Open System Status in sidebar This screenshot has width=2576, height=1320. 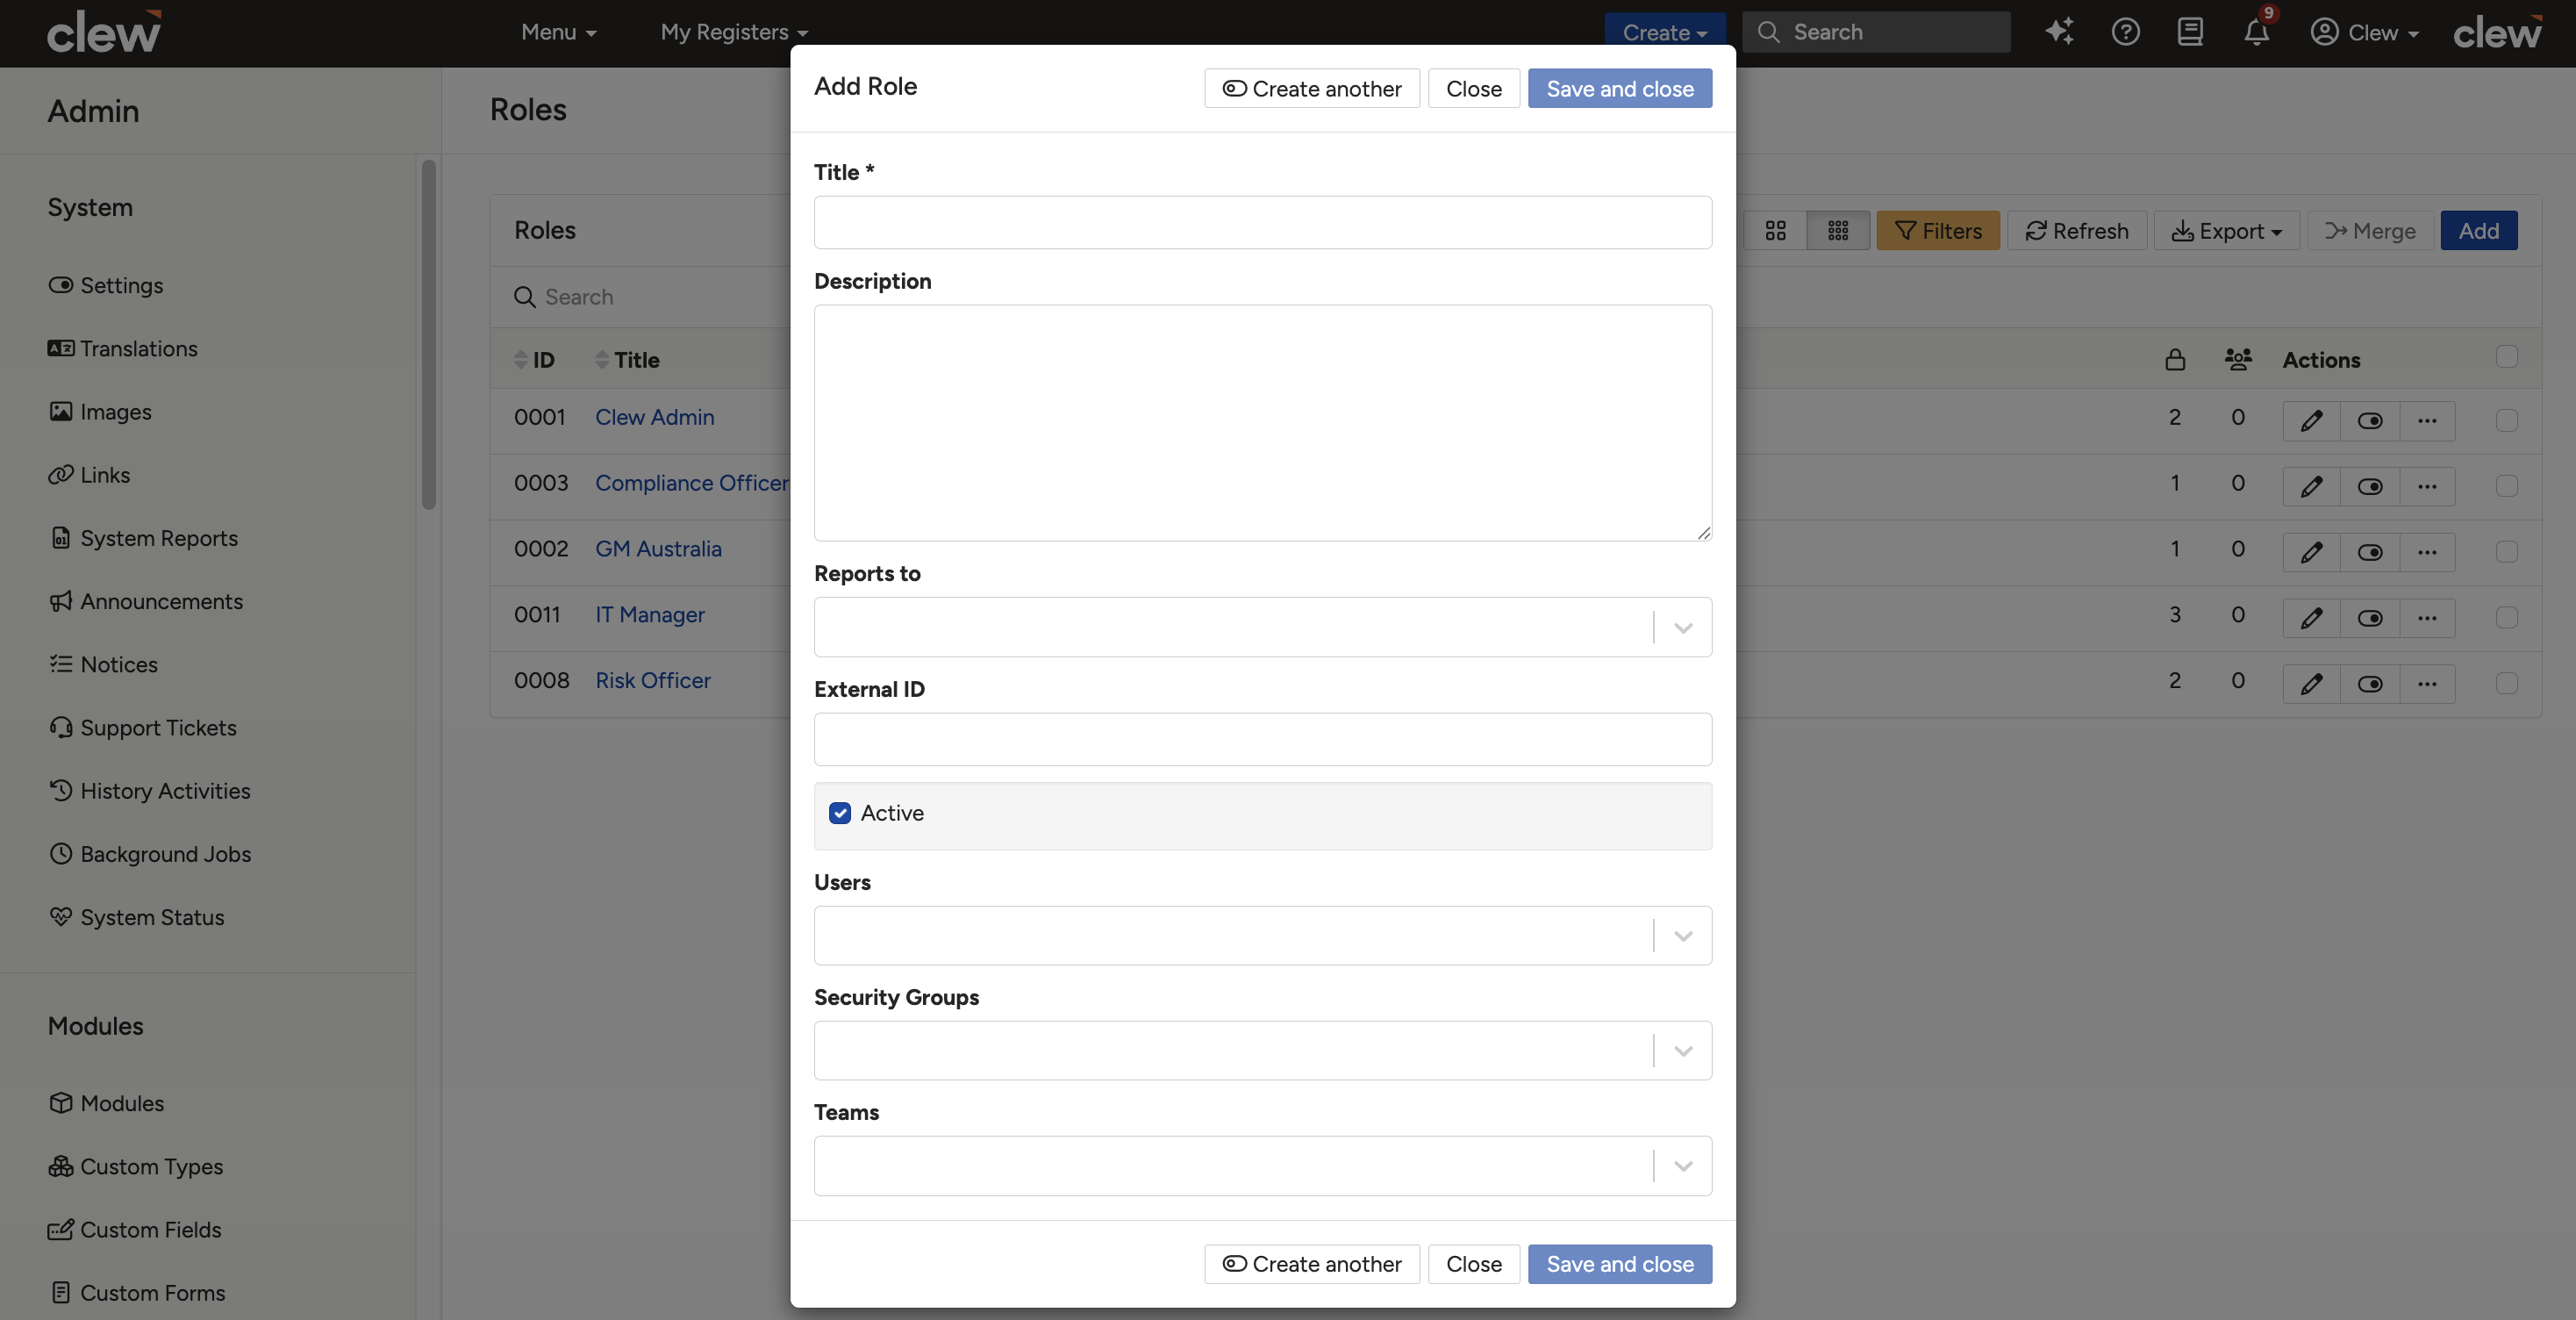136,918
